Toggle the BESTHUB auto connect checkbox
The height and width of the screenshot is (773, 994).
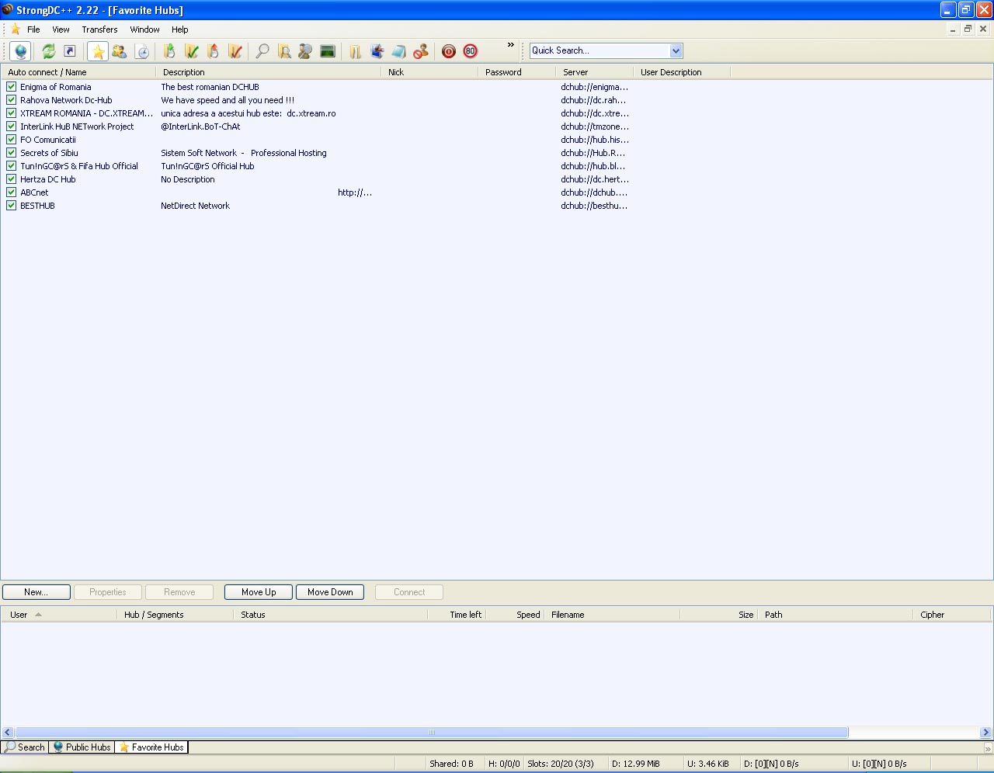(12, 206)
